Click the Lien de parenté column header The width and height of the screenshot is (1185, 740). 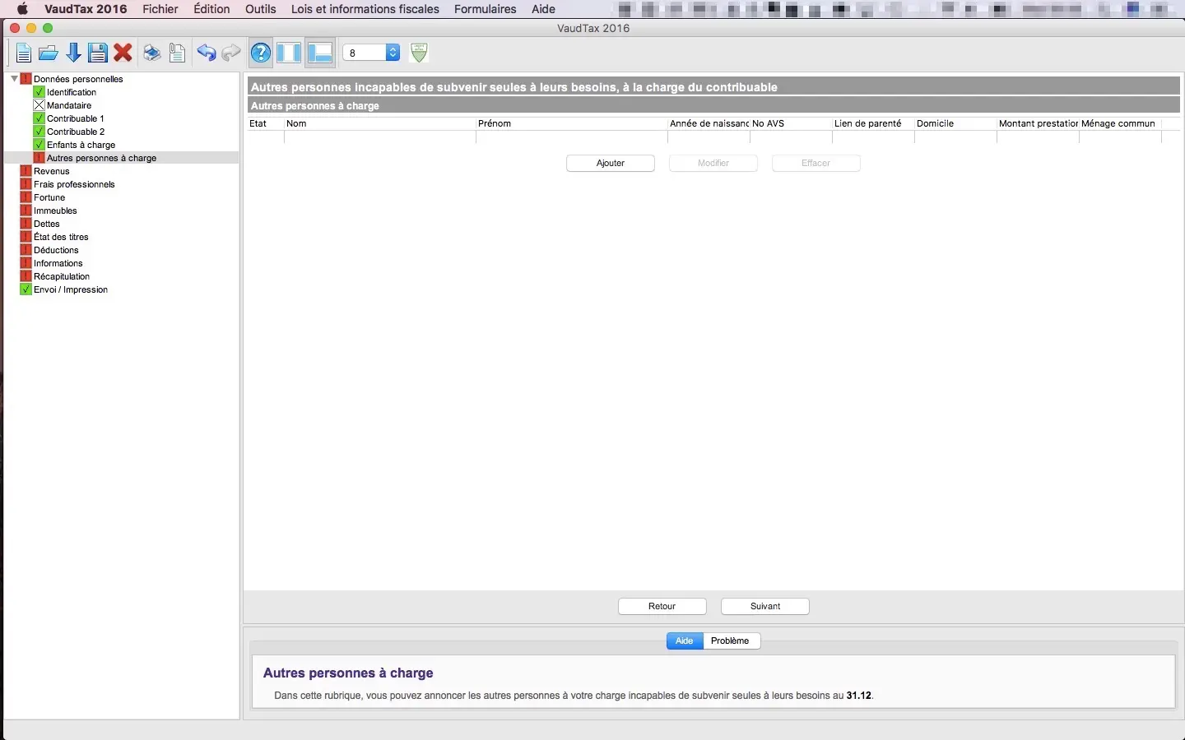pos(873,123)
